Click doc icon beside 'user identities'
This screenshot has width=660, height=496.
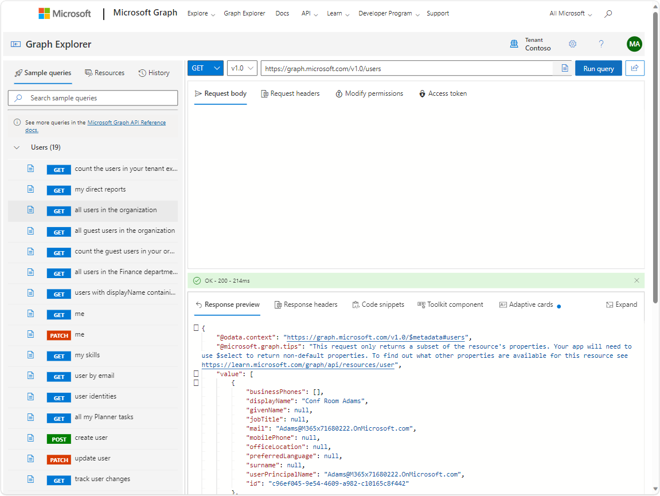point(31,397)
